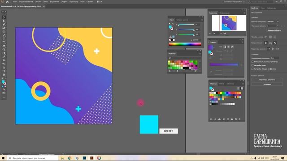
Task: Open the Окно menu
Action: [x=82, y=2]
